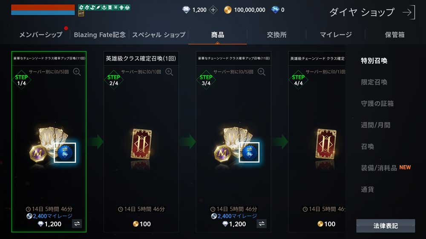This screenshot has height=239, width=426.
Task: Click the plus icon to add diamonds
Action: click(213, 10)
